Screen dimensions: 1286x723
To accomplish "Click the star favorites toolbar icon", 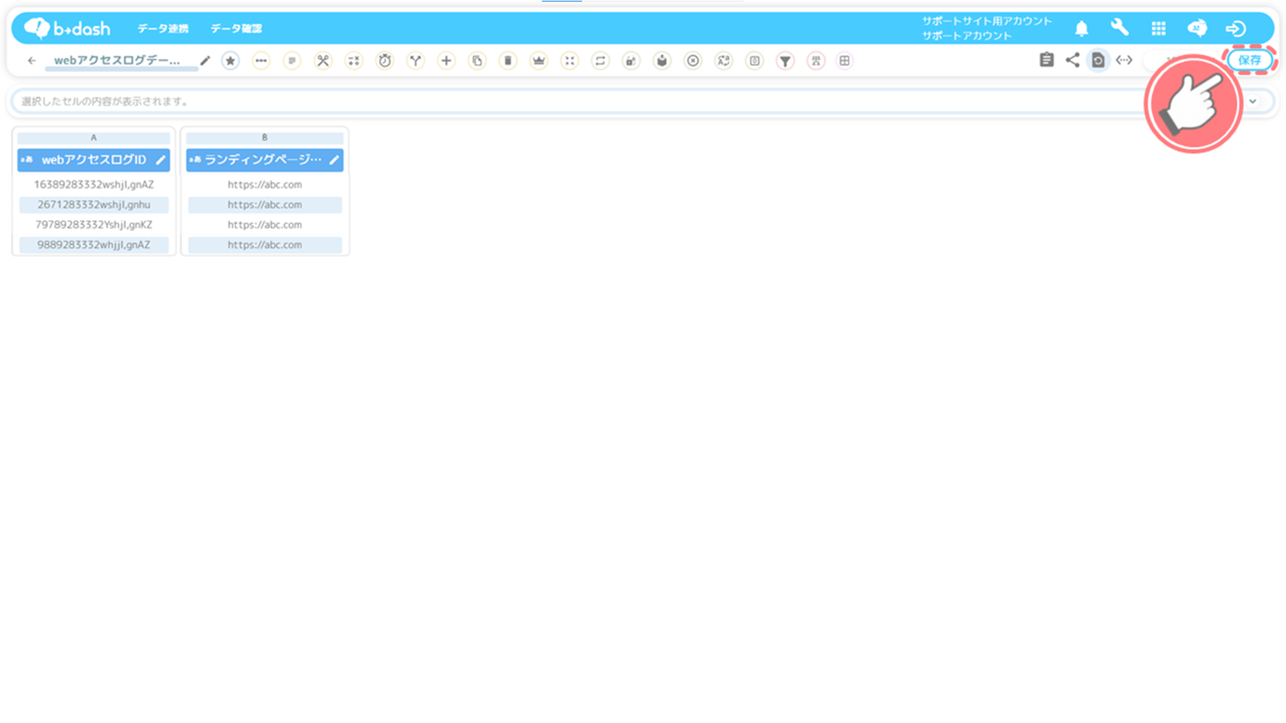I will pyautogui.click(x=231, y=61).
